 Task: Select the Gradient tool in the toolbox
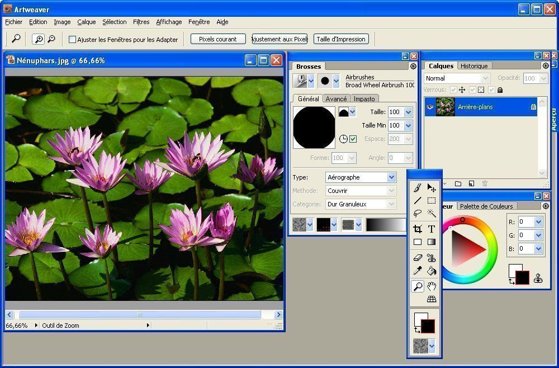[x=432, y=242]
